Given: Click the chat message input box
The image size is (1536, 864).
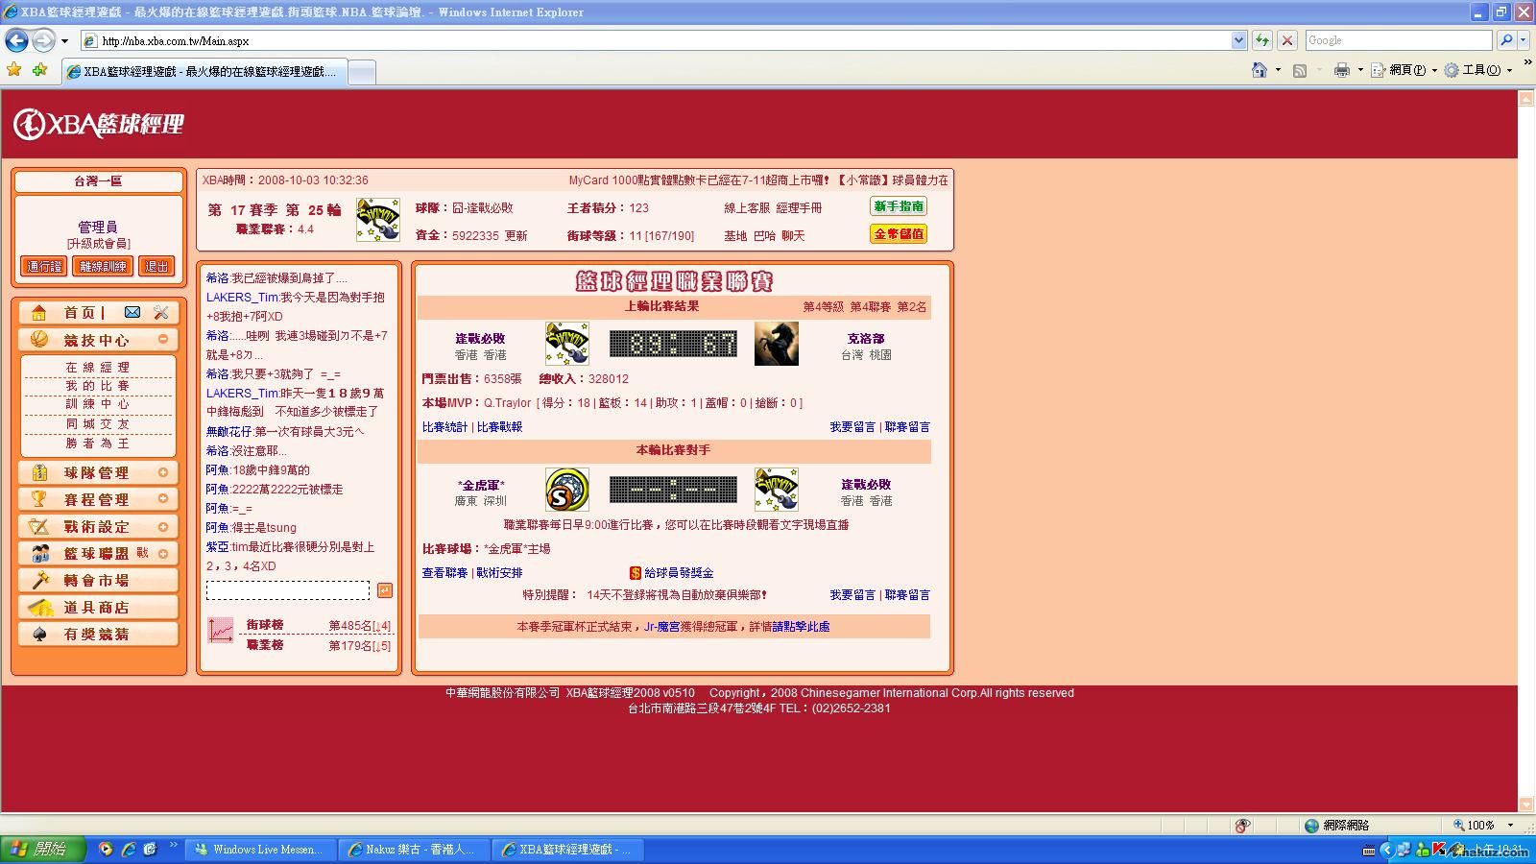Looking at the screenshot, I should [x=287, y=590].
